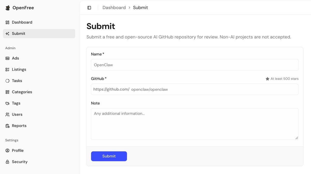This screenshot has height=174, width=311.
Task: Click the Dashboard grid icon in the sidebar
Action: click(x=7, y=22)
